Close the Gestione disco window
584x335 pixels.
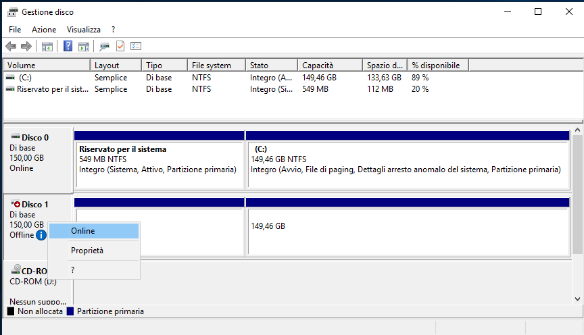click(568, 11)
